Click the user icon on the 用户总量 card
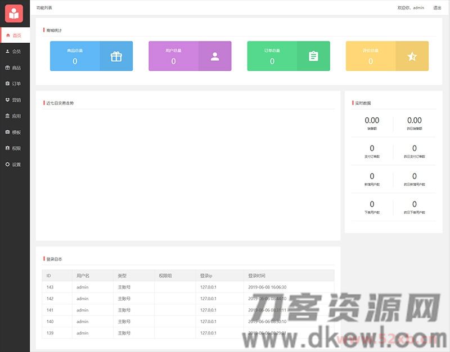450x352 pixels. point(214,56)
